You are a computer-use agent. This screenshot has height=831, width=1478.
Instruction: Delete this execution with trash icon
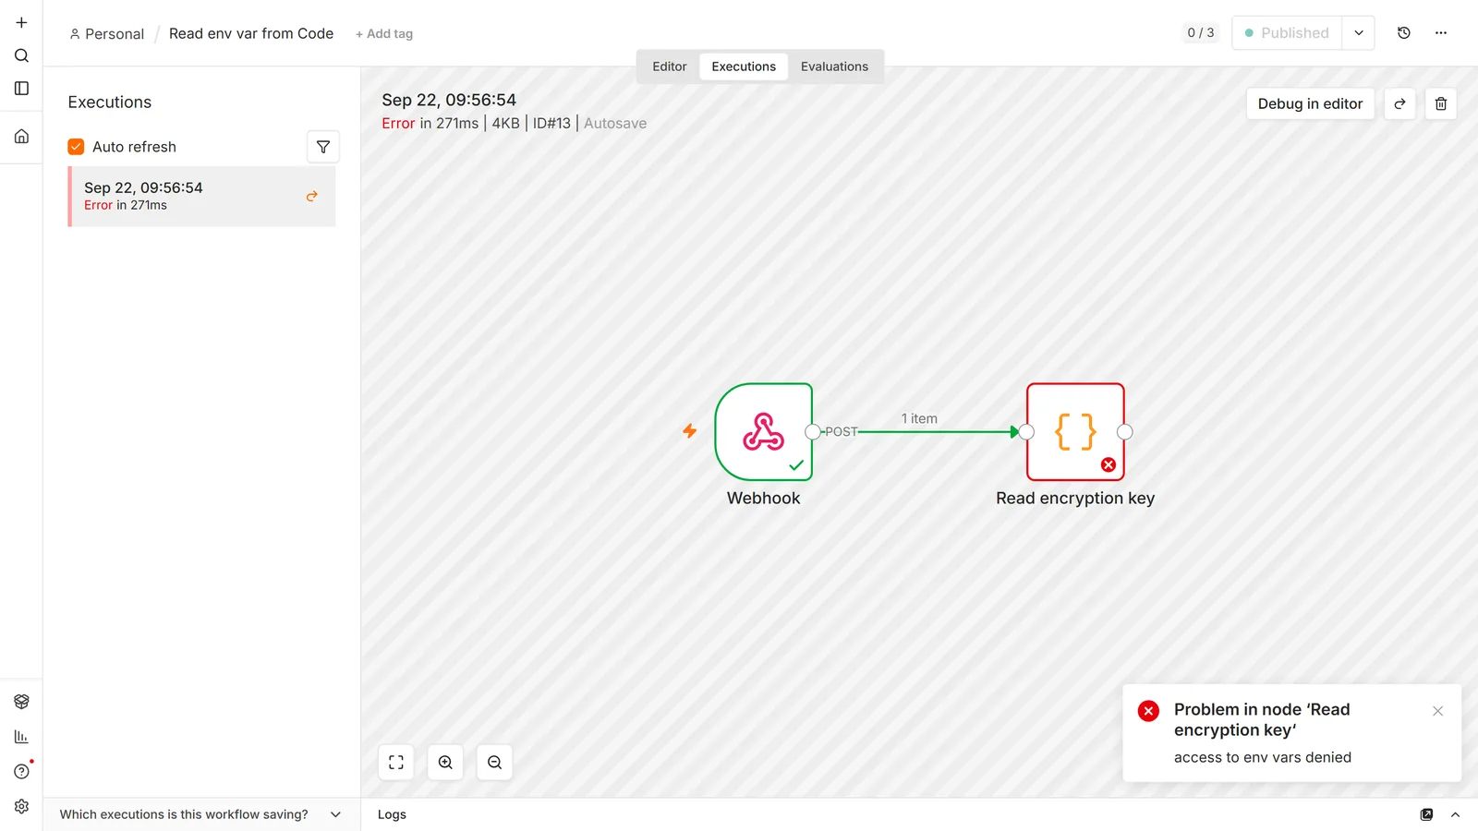click(x=1440, y=103)
